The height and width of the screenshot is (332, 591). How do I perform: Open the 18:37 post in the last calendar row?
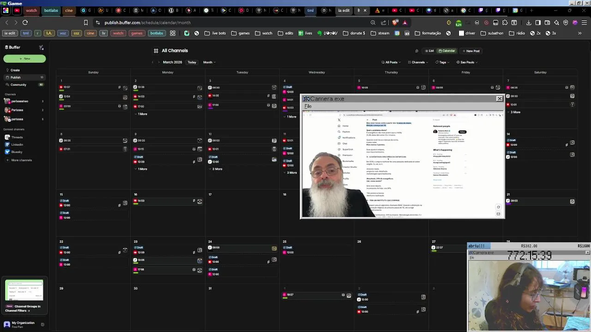(317, 295)
